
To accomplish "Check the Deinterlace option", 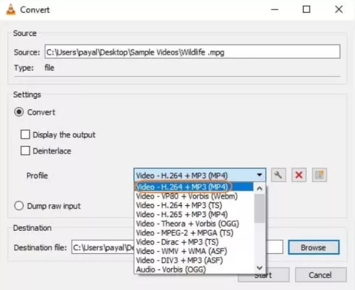I will point(25,151).
